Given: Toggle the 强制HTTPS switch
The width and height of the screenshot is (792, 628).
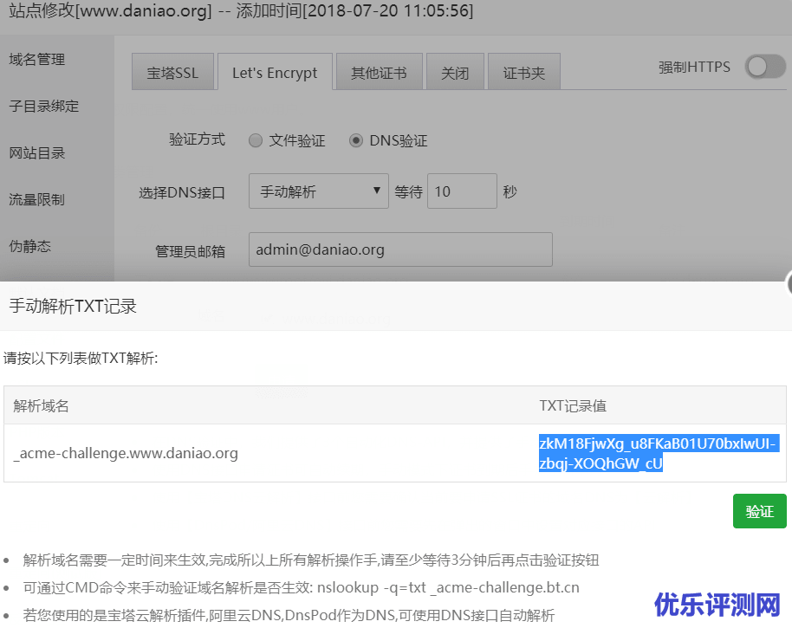Looking at the screenshot, I should click(x=763, y=65).
